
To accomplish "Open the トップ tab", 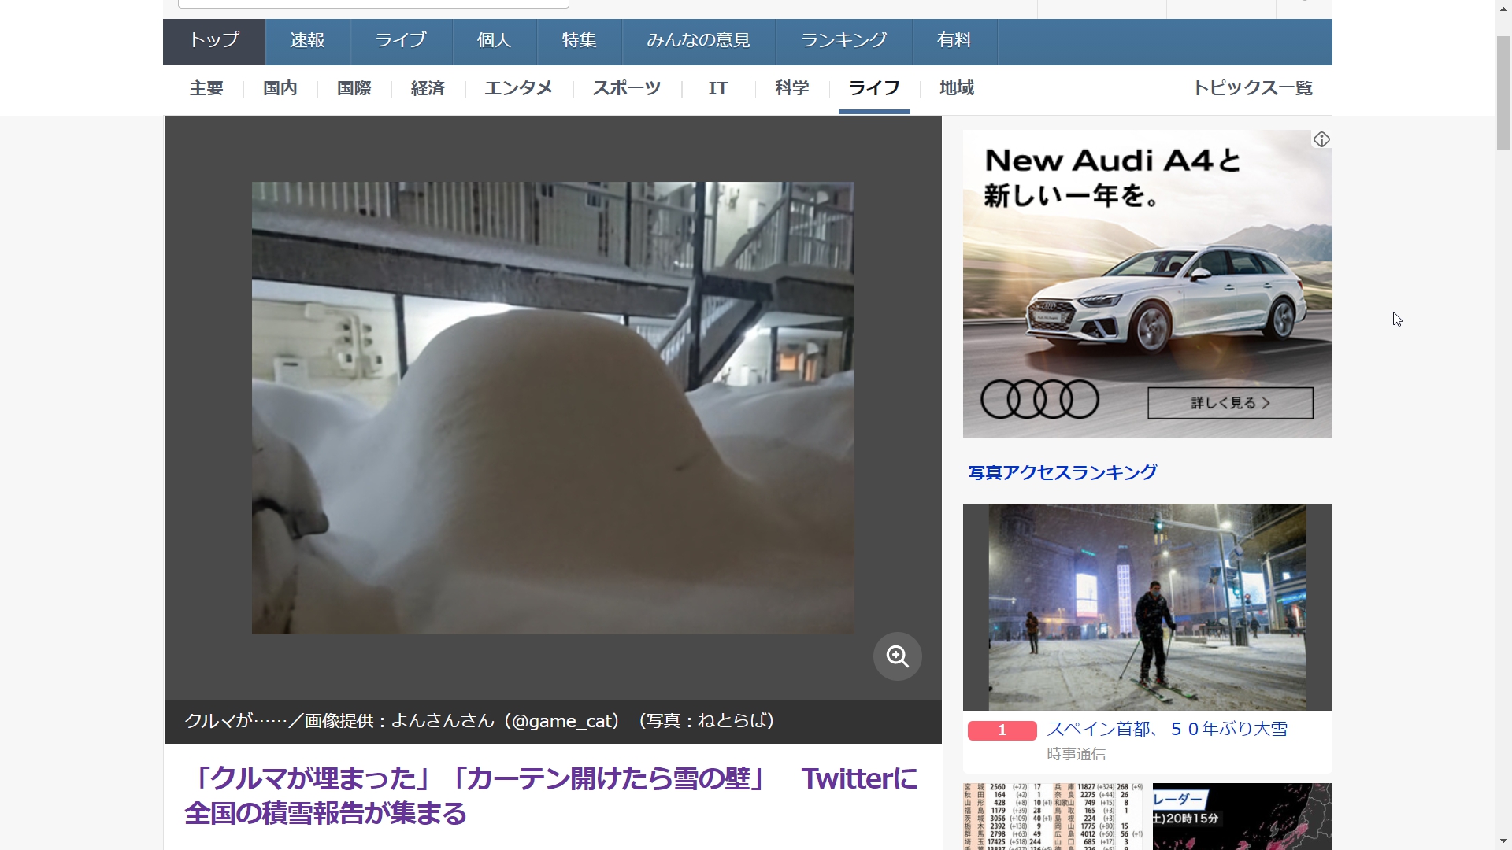I will (x=214, y=41).
